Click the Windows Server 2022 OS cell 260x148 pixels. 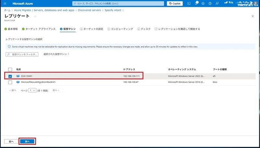click(x=186, y=76)
